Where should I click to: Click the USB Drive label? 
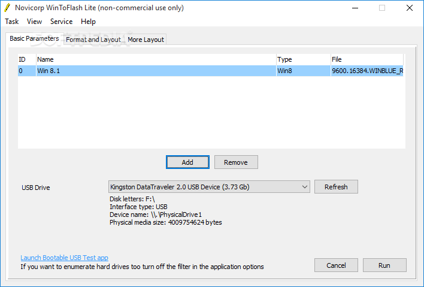coord(36,188)
